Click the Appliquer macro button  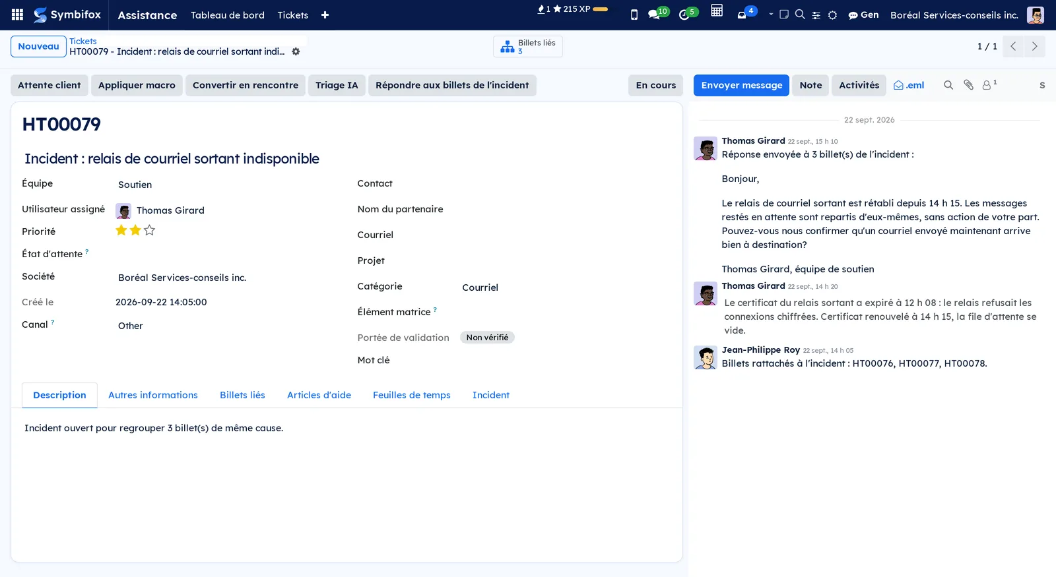[x=137, y=85]
